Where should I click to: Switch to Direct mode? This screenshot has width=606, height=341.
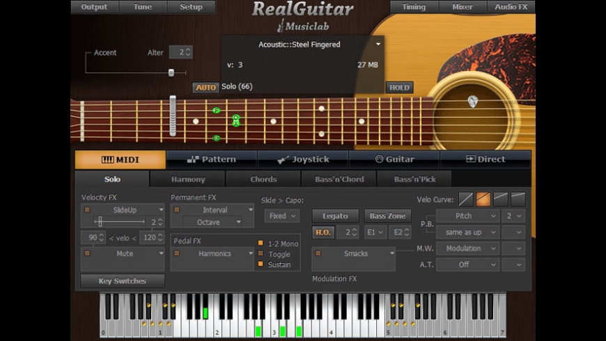pyautogui.click(x=485, y=159)
